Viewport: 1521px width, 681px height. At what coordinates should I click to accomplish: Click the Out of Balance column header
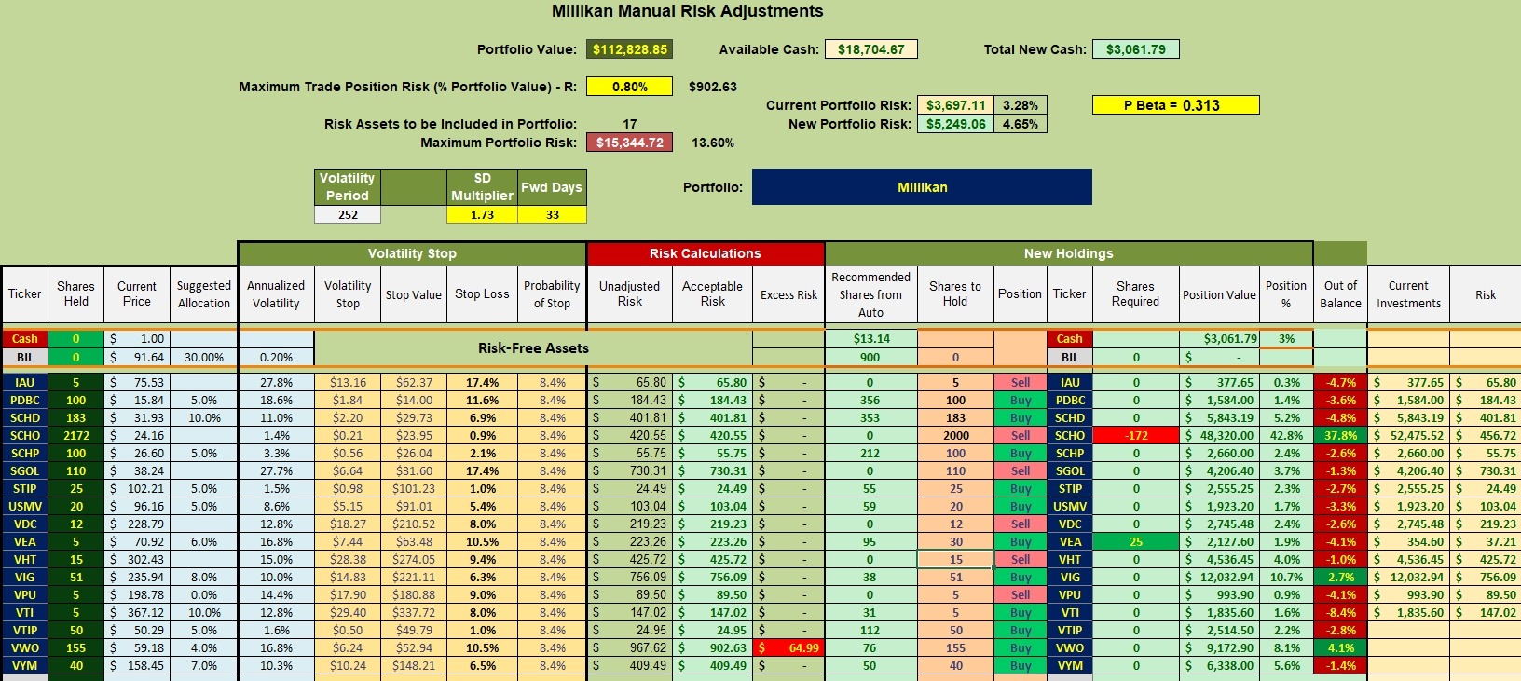click(x=1340, y=294)
